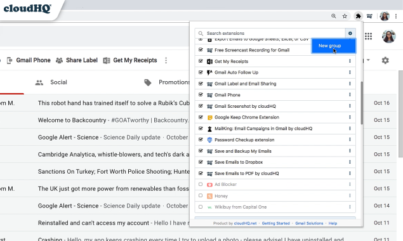Click the cloudHQ extension icon in Chrome toolbar

(369, 16)
